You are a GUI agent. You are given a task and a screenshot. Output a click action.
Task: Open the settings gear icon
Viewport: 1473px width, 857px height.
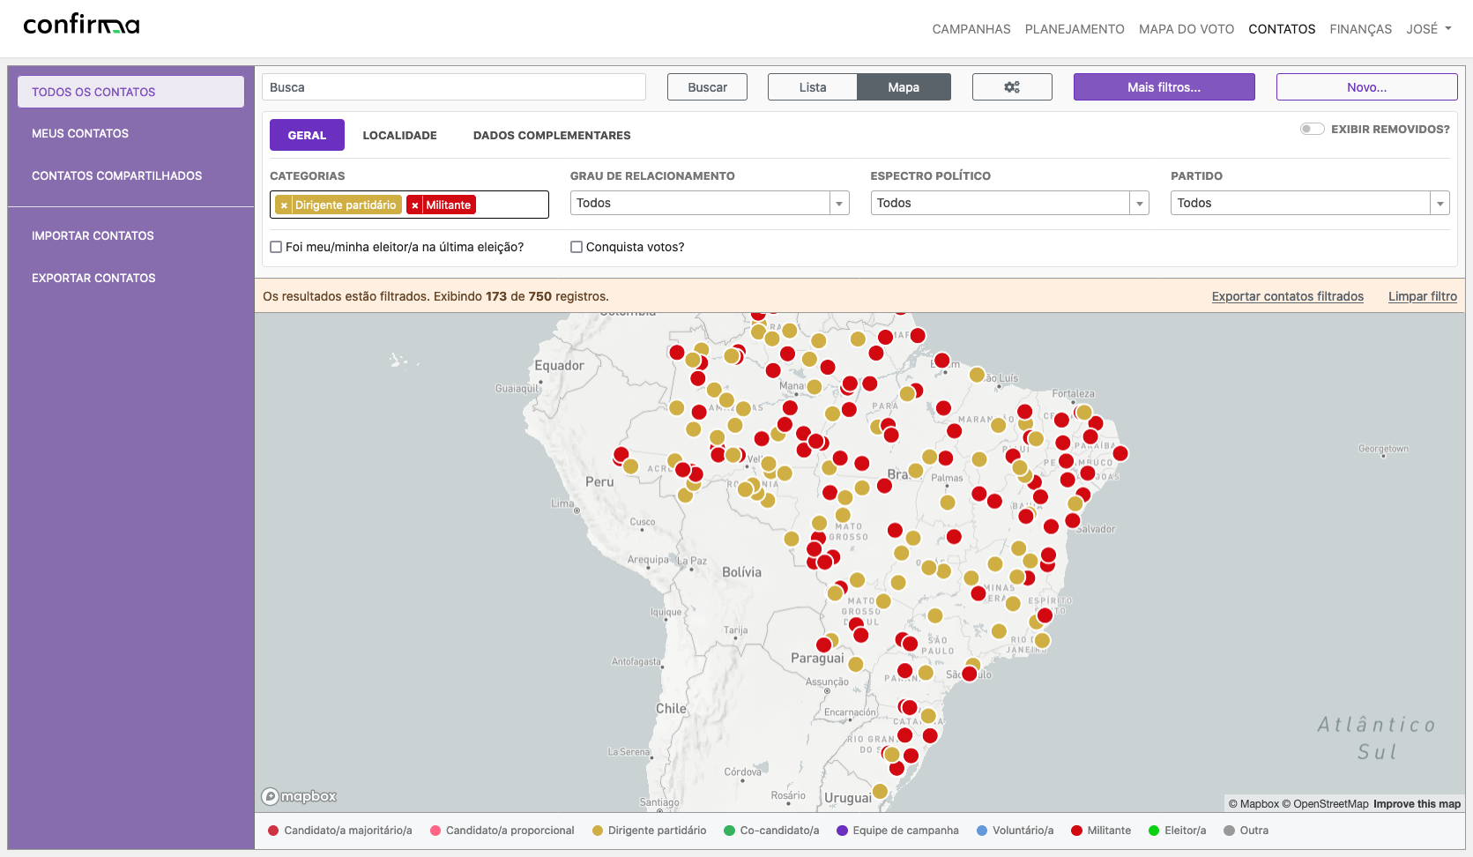click(x=1011, y=86)
